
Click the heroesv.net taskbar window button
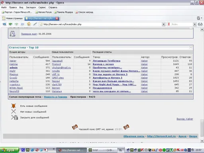click(x=72, y=150)
